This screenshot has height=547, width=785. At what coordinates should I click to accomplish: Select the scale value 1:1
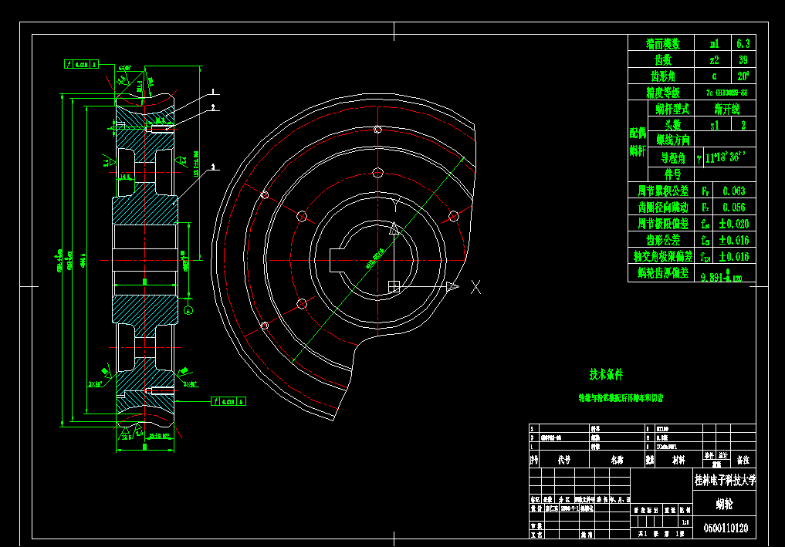[685, 522]
